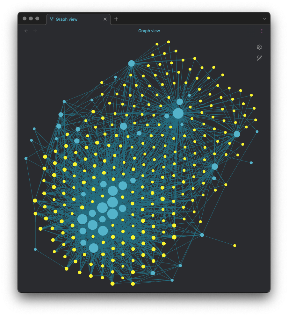
Task: Close the Graph view tab with the X
Action: [105, 19]
